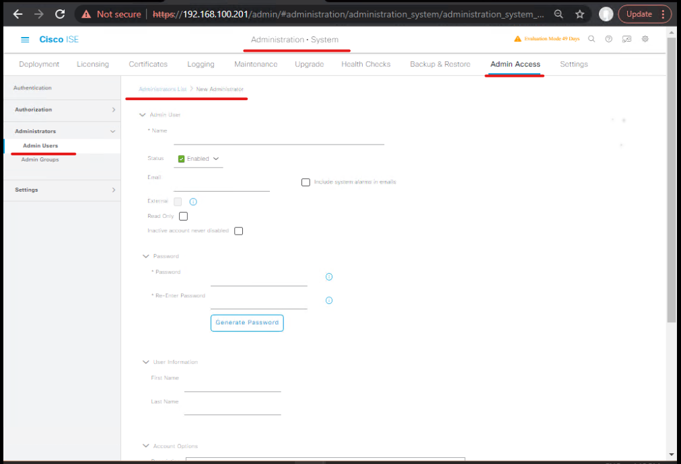This screenshot has width=681, height=464.
Task: Open the Logging tab
Action: coord(201,65)
